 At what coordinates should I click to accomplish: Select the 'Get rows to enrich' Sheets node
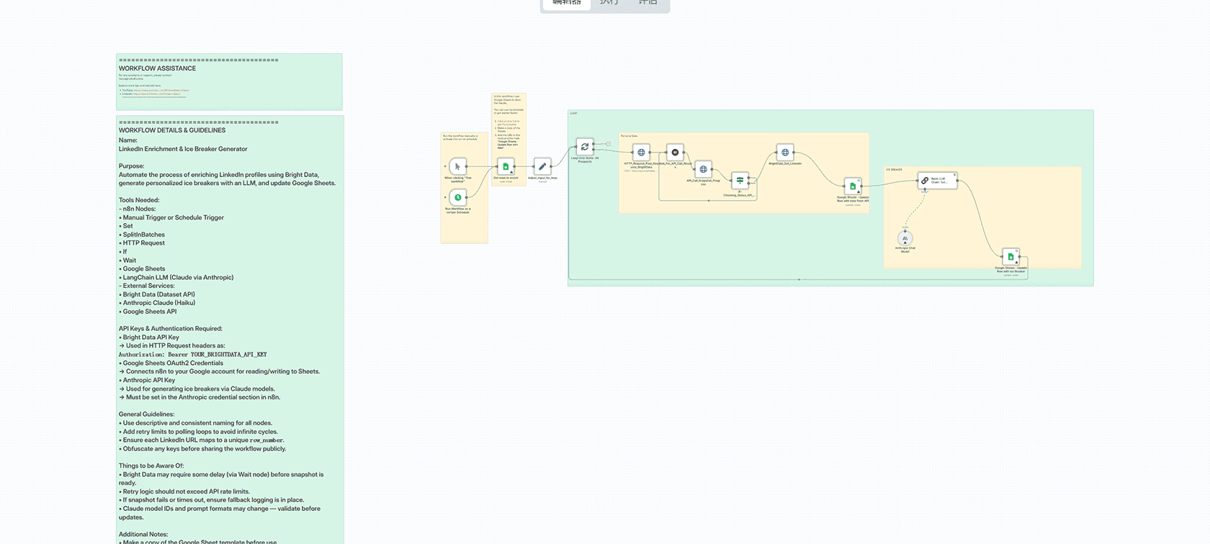click(x=506, y=166)
